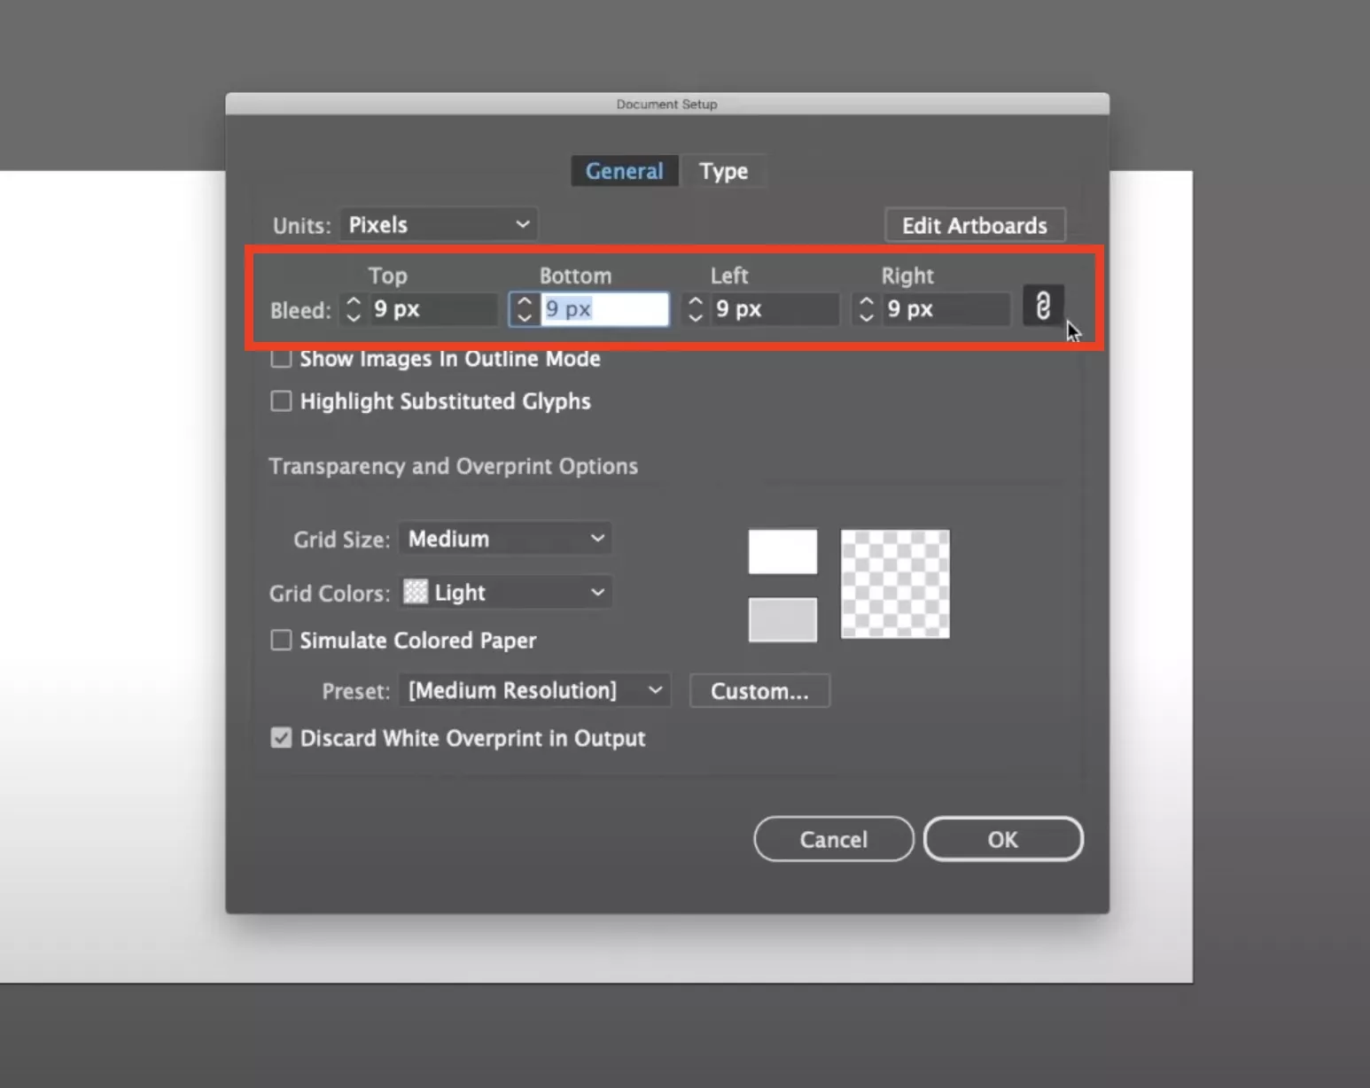Select the Bottom bleed value field

click(x=603, y=309)
